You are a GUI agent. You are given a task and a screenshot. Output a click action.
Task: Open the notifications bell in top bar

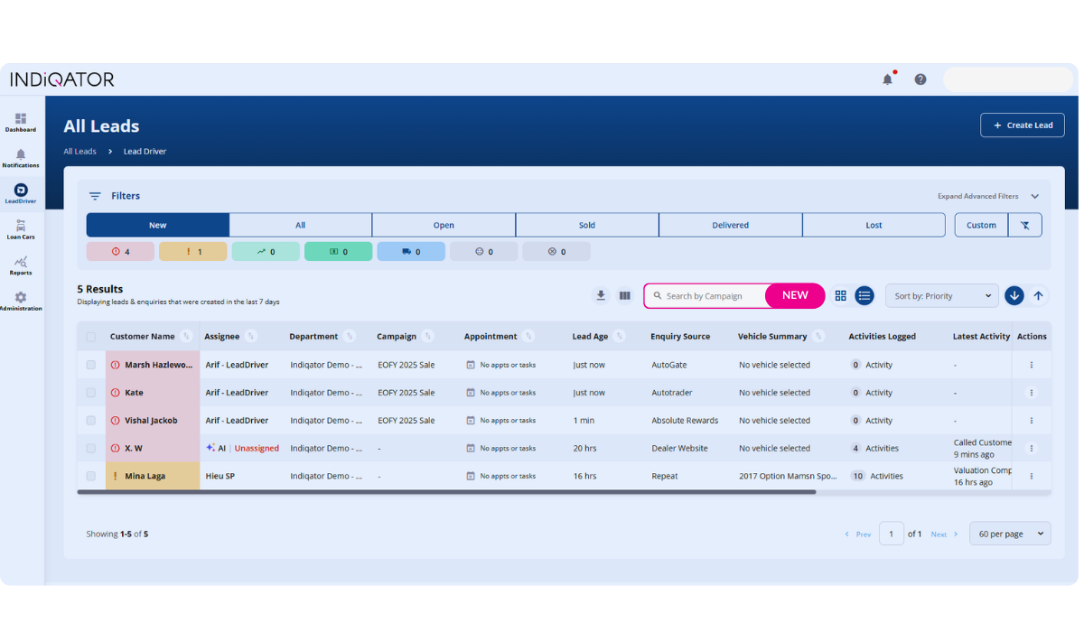[887, 79]
